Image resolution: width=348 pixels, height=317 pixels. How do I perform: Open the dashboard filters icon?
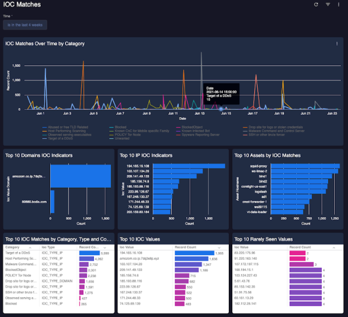tap(328, 5)
